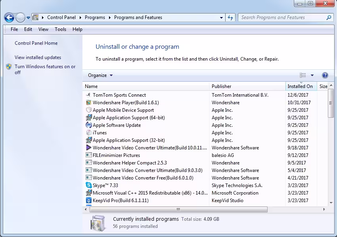The height and width of the screenshot is (237, 337).
Task: Click the change view list icon
Action: [x=303, y=75]
